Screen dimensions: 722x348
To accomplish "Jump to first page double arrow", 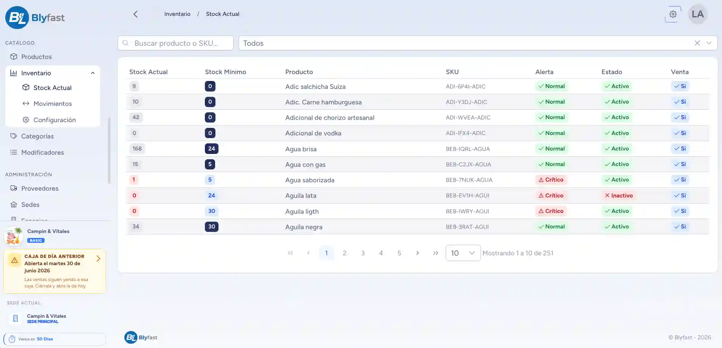I will tap(290, 253).
